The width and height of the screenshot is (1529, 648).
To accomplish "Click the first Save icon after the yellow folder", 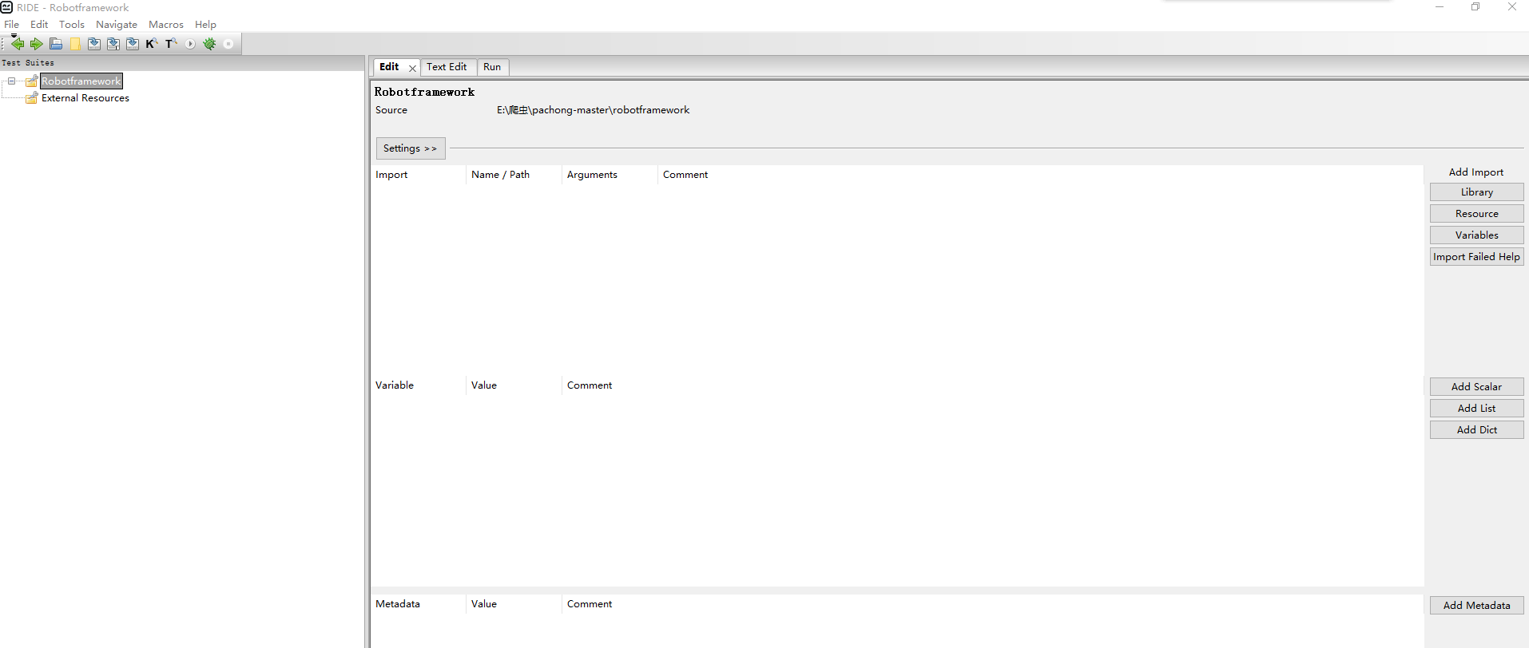I will tap(94, 44).
